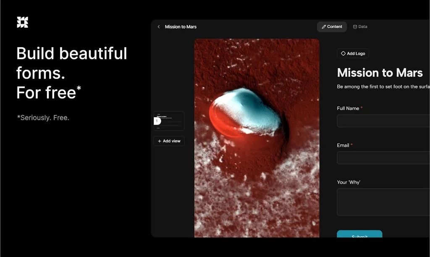The image size is (430, 257).
Task: Click the Mission to Mars form heading
Action: [x=380, y=73]
